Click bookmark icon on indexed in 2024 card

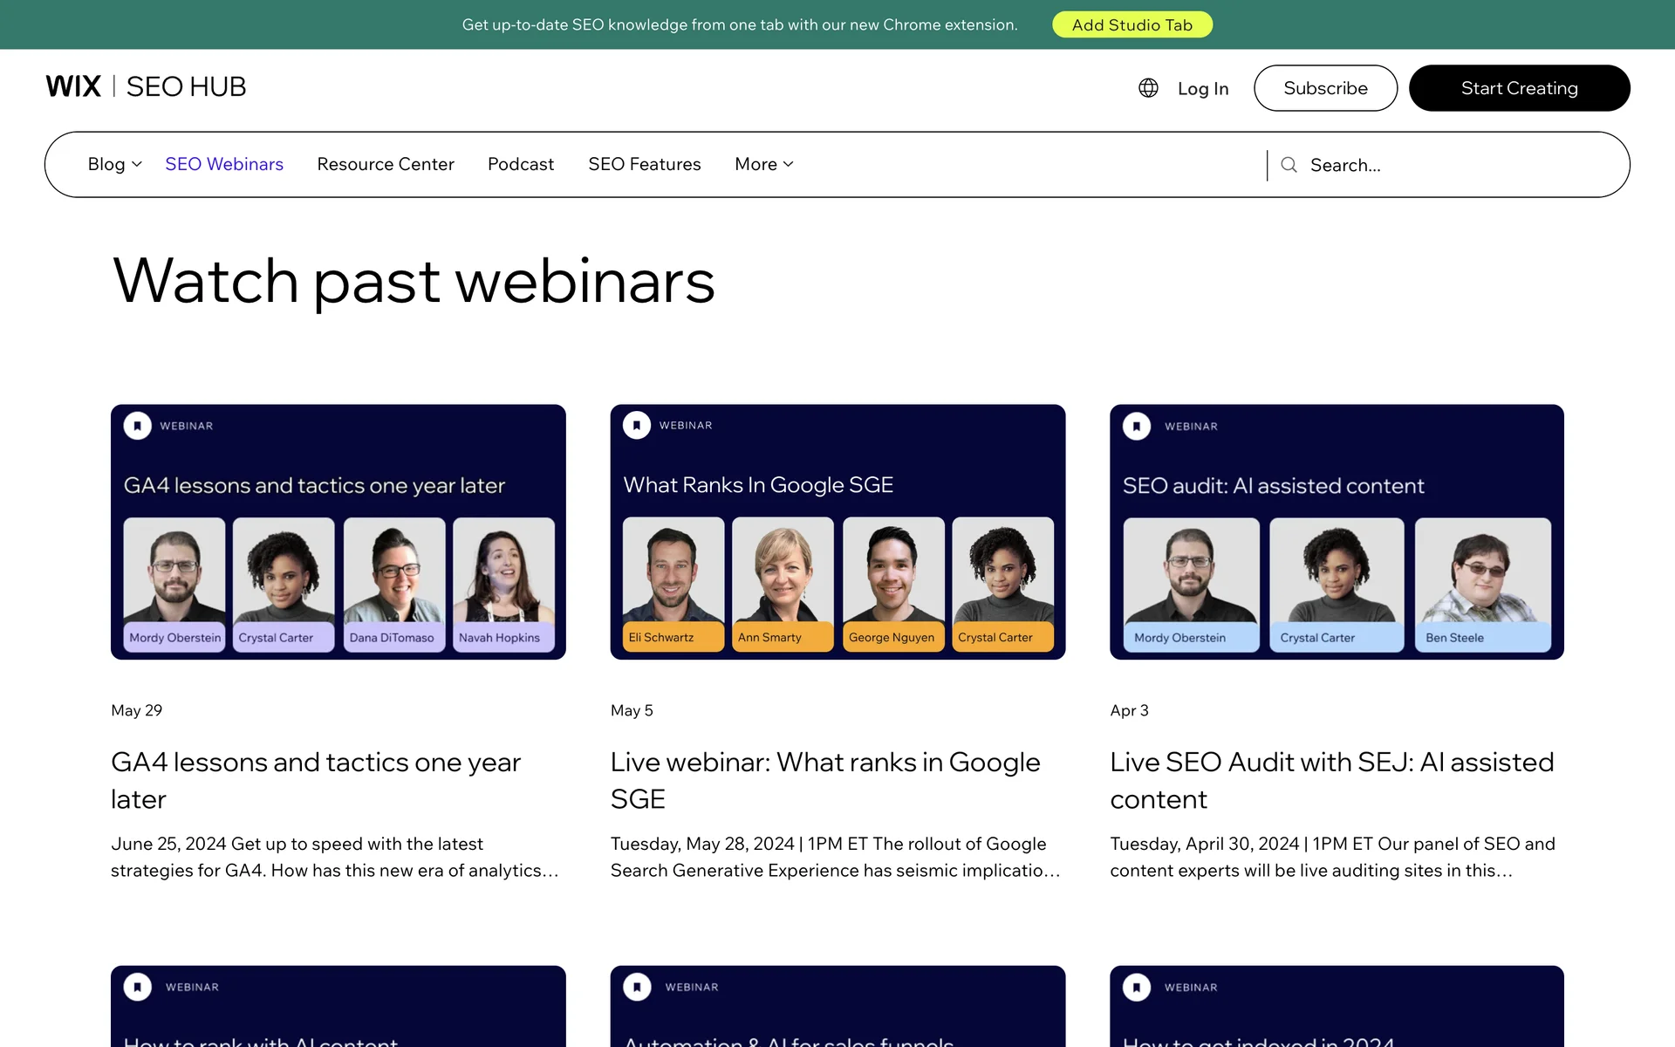click(1136, 987)
